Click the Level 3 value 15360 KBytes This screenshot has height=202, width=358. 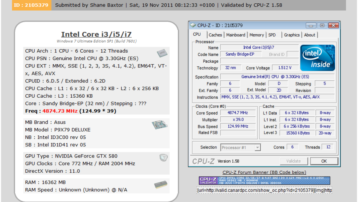[297, 133]
